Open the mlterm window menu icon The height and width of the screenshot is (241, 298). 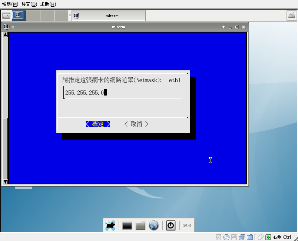pos(6,27)
